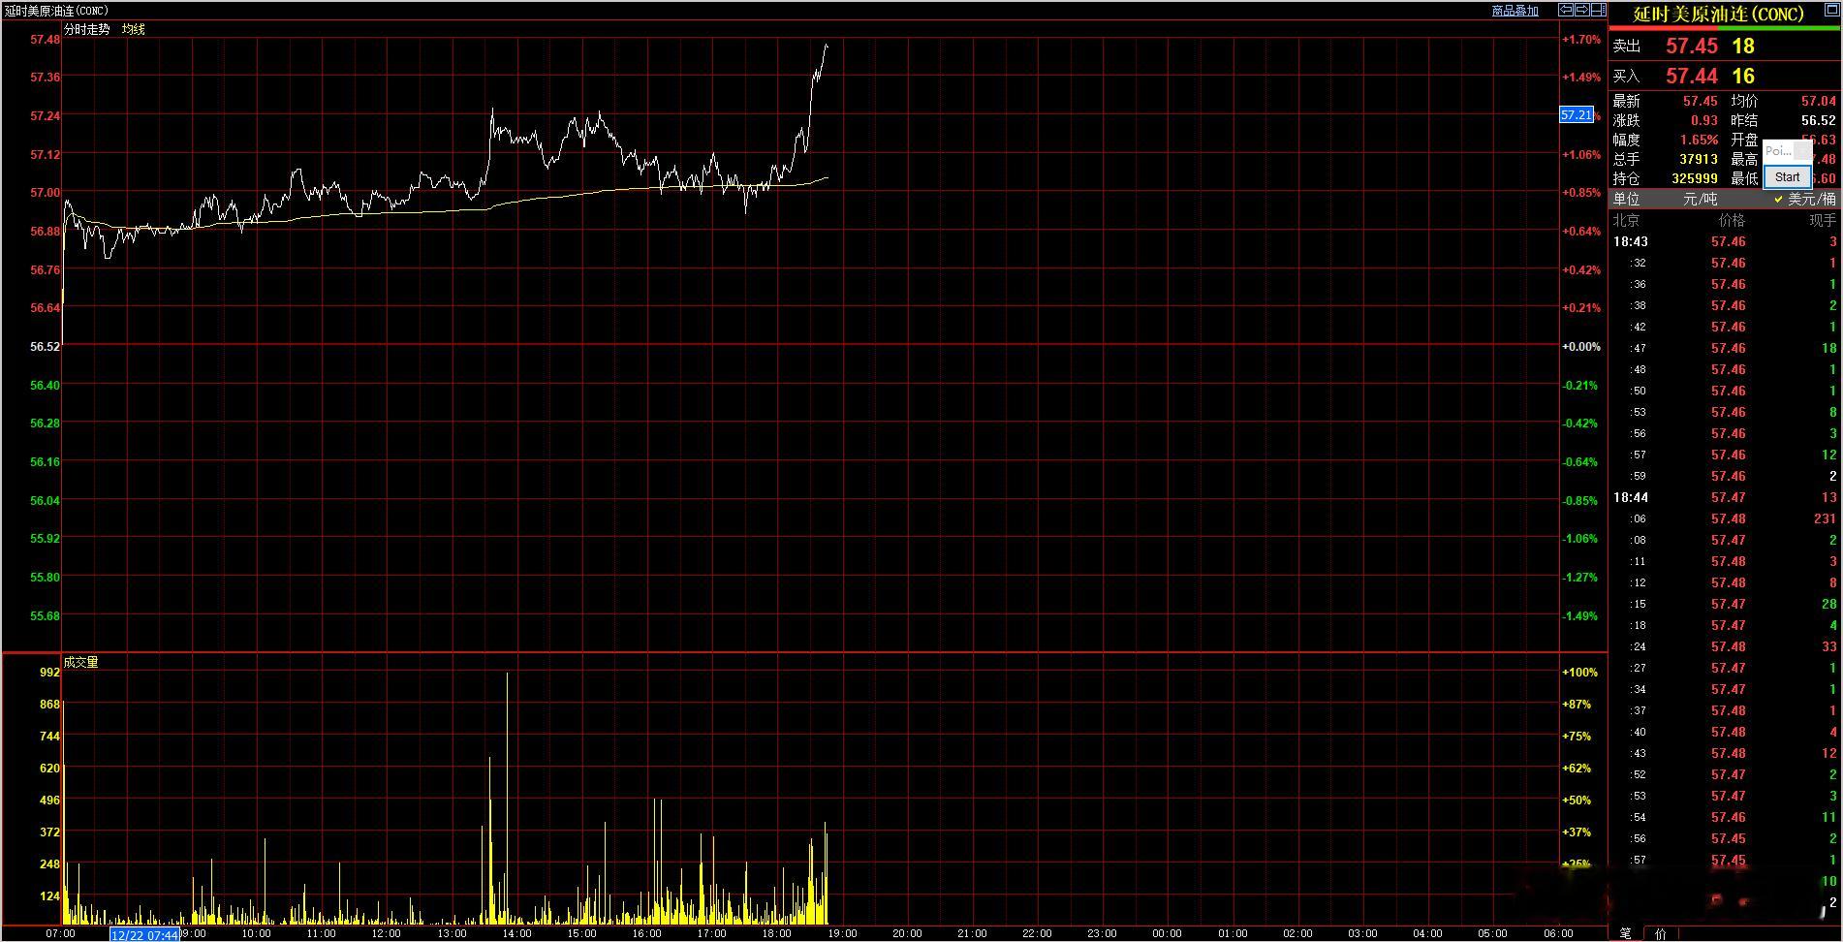Toggle the checked 美元/桶 unit option
Viewport: 1843px width, 942px height.
[1804, 199]
